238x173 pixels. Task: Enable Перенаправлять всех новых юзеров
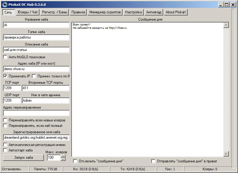[5, 120]
